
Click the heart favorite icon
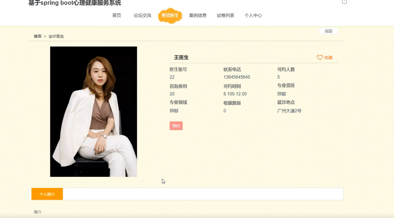coord(320,58)
